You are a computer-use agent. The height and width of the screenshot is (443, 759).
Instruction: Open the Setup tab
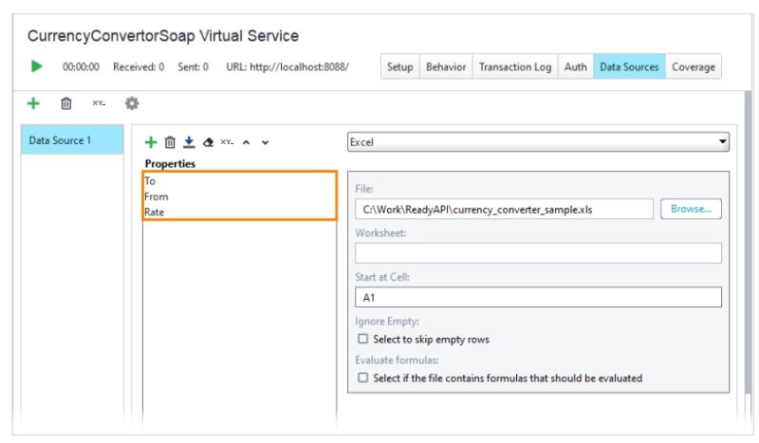[x=399, y=66]
